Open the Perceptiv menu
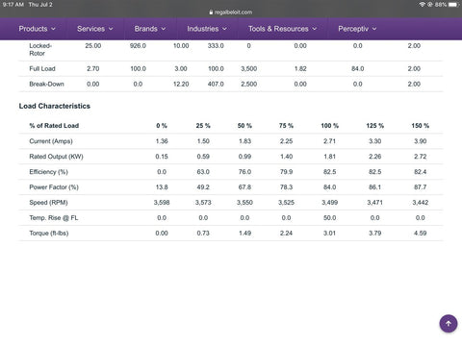The image size is (462, 346). click(357, 29)
